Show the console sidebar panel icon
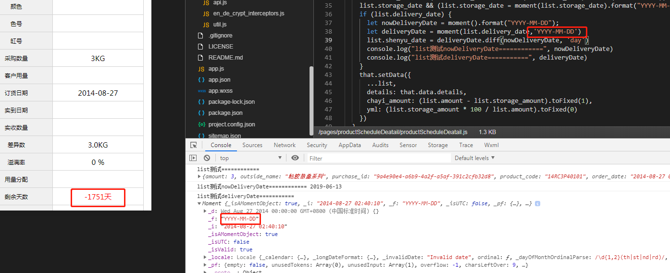Screen dimensions: 670x273 pyautogui.click(x=193, y=158)
